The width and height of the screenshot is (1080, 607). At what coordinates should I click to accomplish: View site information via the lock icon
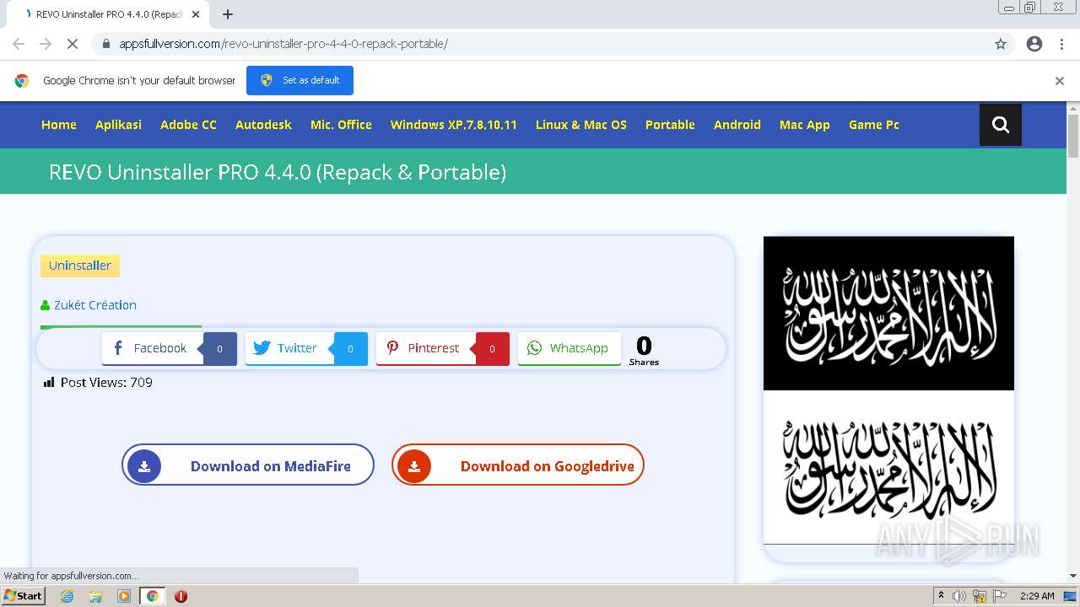(x=106, y=44)
